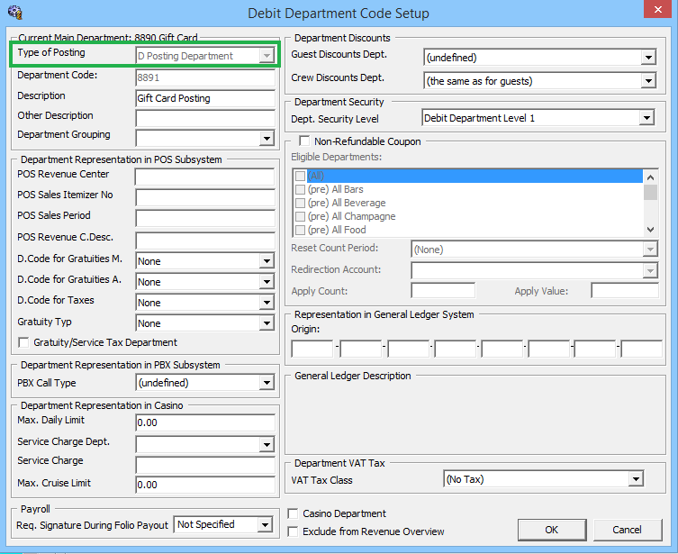Focus the POS Revenue C.Desc. field
Screen dimensions: 678x554
[x=205, y=241]
